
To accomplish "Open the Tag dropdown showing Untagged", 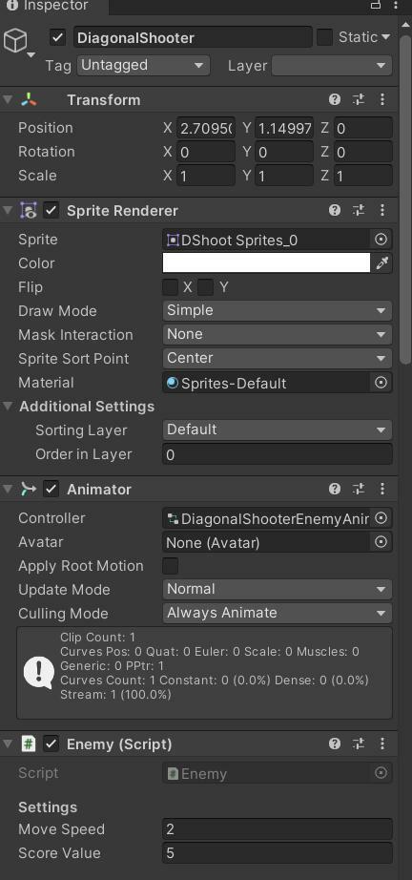I will [x=143, y=65].
